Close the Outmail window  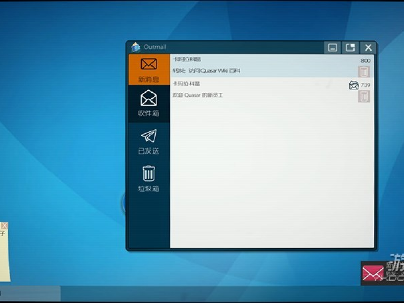click(x=368, y=47)
